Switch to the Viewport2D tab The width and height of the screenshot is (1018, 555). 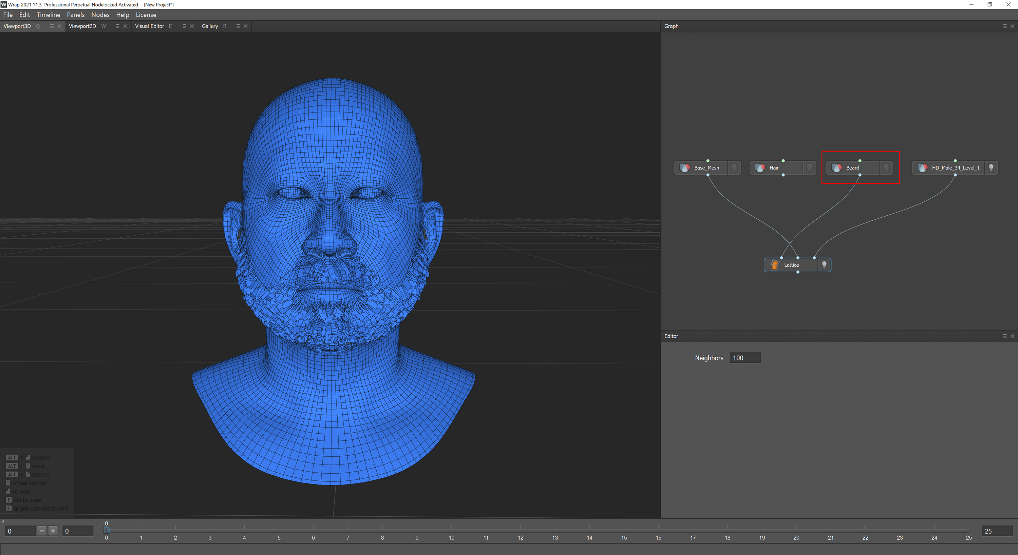click(x=82, y=26)
